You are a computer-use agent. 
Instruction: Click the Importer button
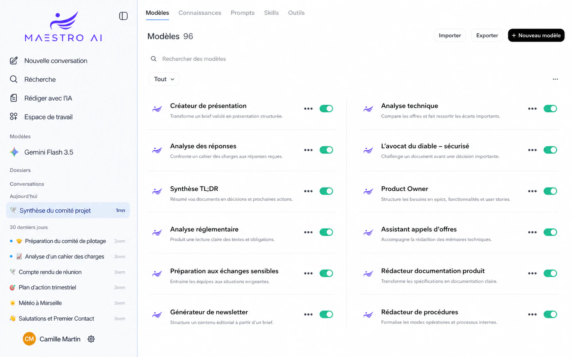pos(450,35)
